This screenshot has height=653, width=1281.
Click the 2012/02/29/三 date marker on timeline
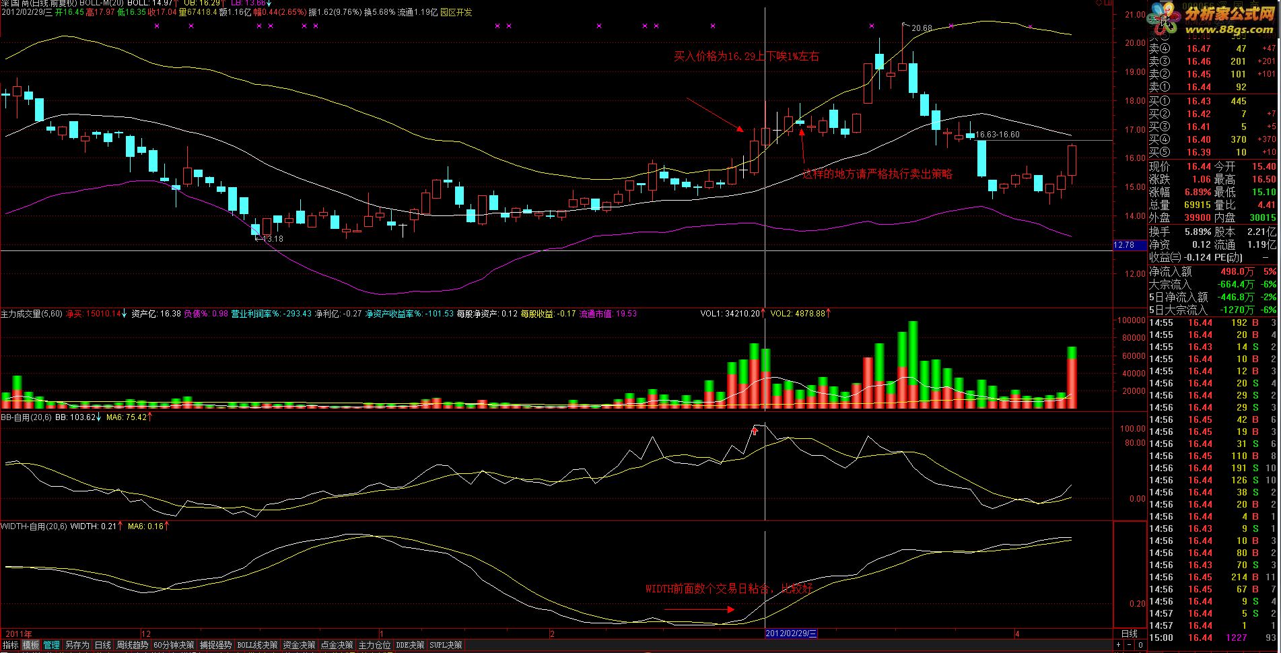coord(791,633)
